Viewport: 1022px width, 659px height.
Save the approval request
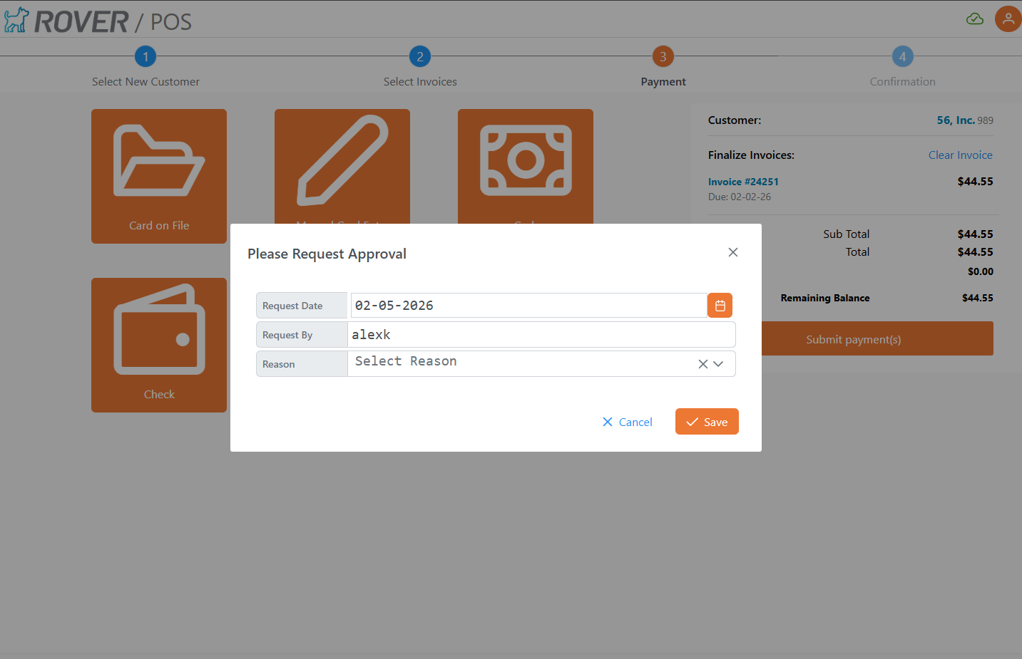click(x=707, y=421)
